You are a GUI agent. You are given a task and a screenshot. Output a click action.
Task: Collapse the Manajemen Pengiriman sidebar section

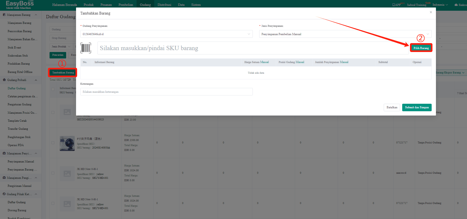pos(36,178)
